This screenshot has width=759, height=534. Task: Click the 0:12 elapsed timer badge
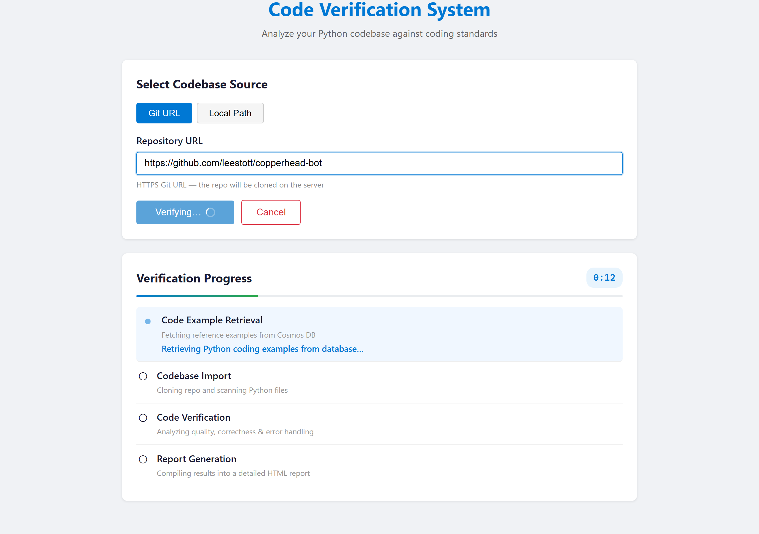coord(604,278)
